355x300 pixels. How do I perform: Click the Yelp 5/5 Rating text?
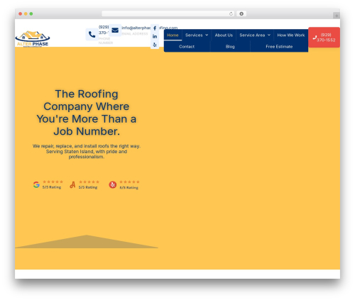coord(129,187)
